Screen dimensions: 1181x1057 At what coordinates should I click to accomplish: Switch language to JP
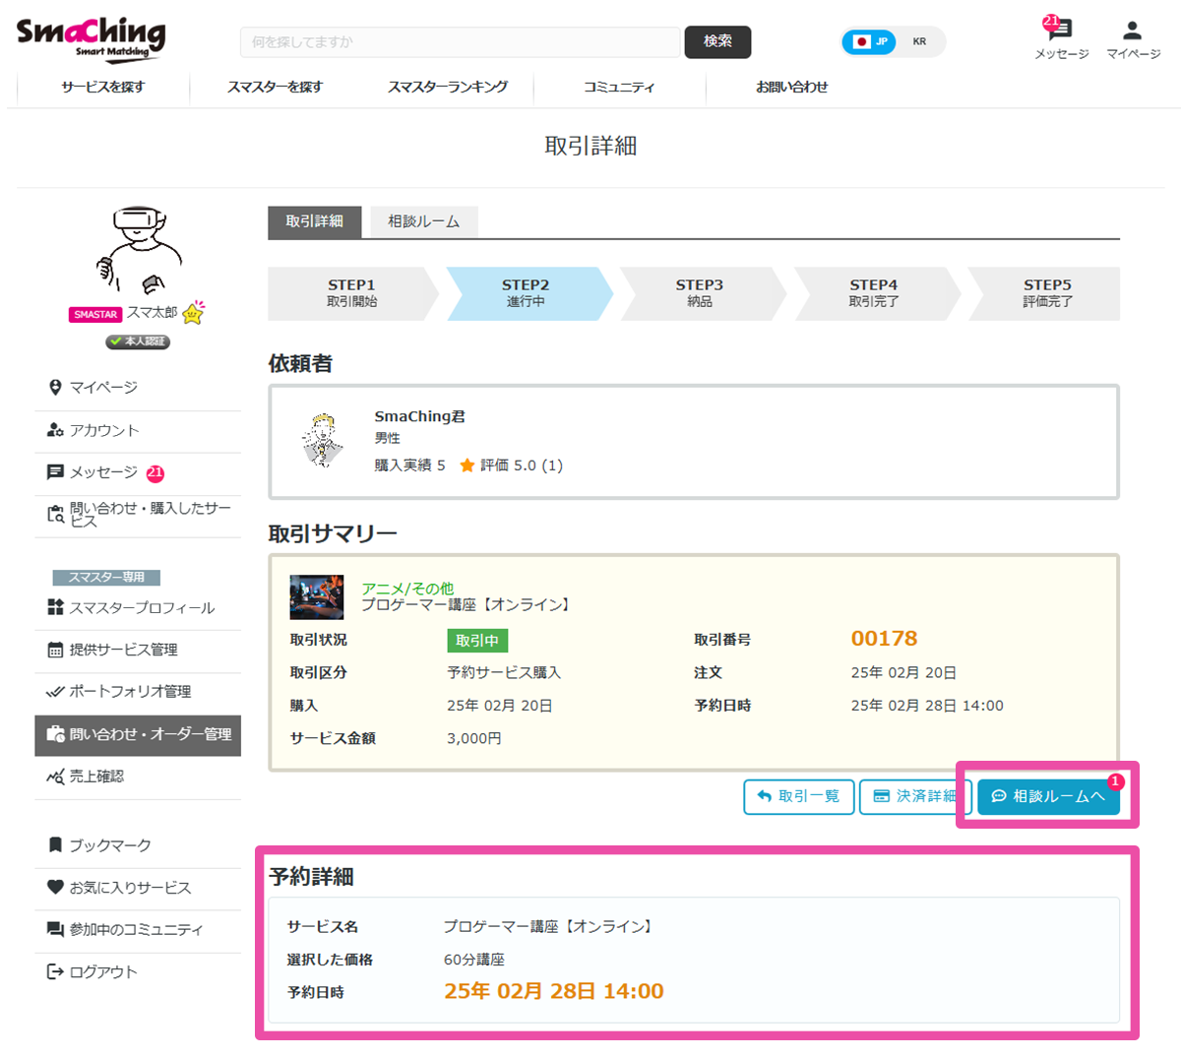(x=870, y=41)
